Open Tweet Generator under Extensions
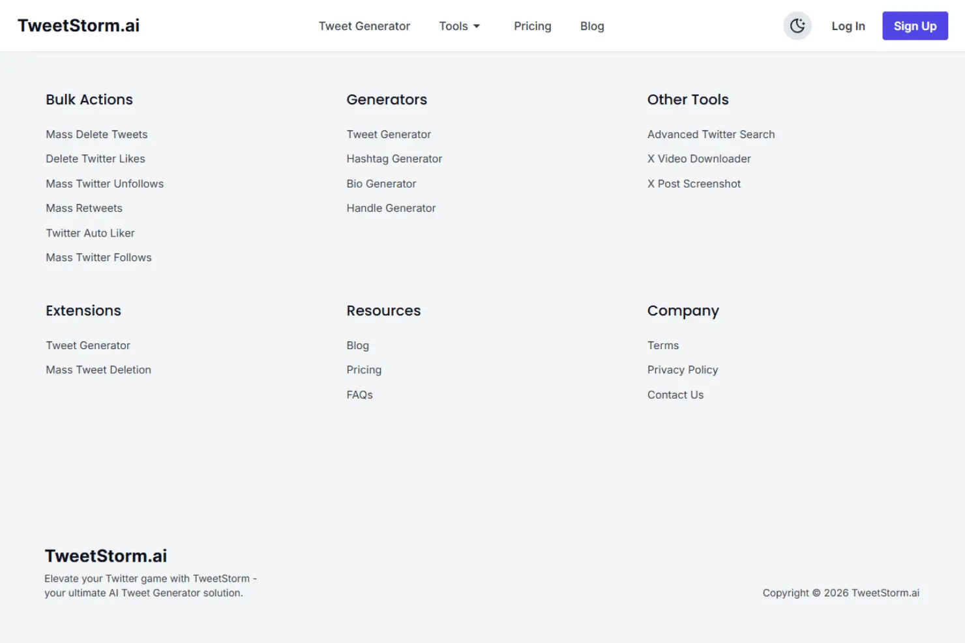The width and height of the screenshot is (965, 643). pyautogui.click(x=88, y=345)
